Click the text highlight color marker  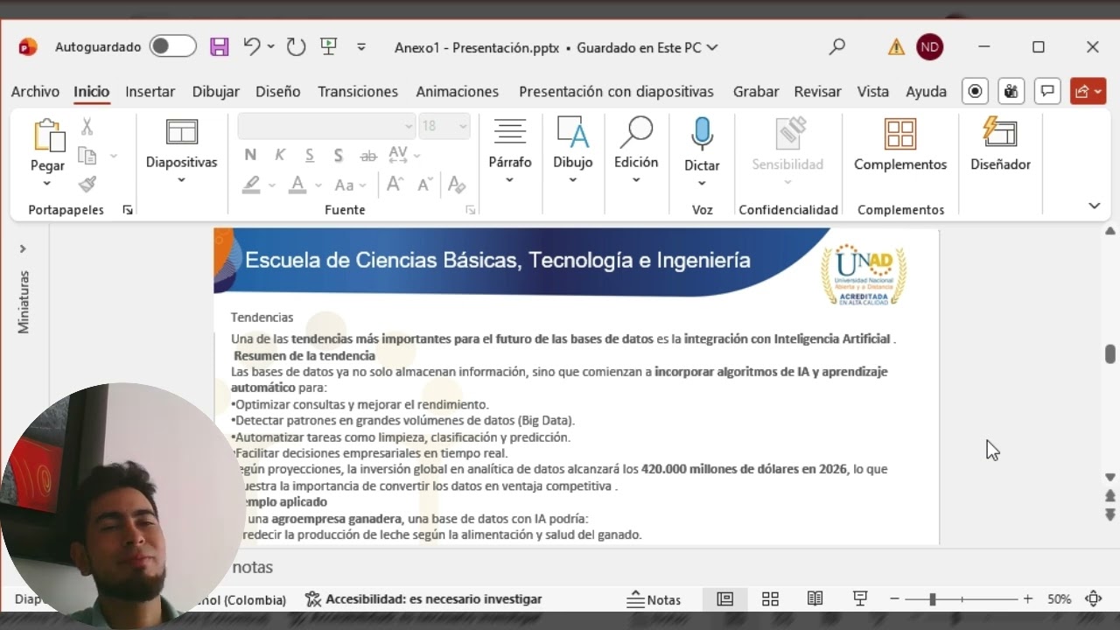252,185
